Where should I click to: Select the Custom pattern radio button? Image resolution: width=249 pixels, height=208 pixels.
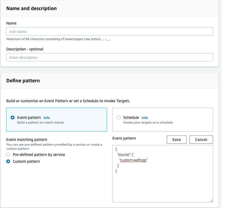[x=8, y=161]
